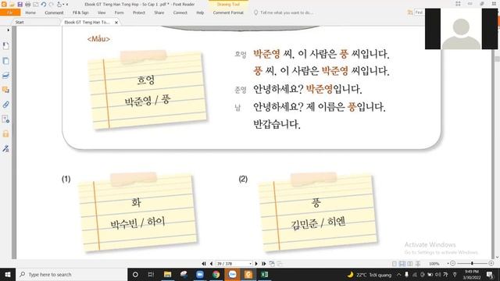
Task: Open the signature pen panel in sidebar
Action: (x=5, y=148)
